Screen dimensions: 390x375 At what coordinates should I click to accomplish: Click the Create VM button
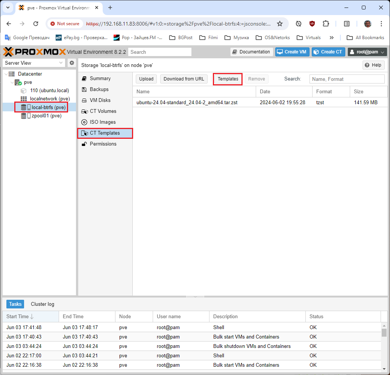pos(292,52)
